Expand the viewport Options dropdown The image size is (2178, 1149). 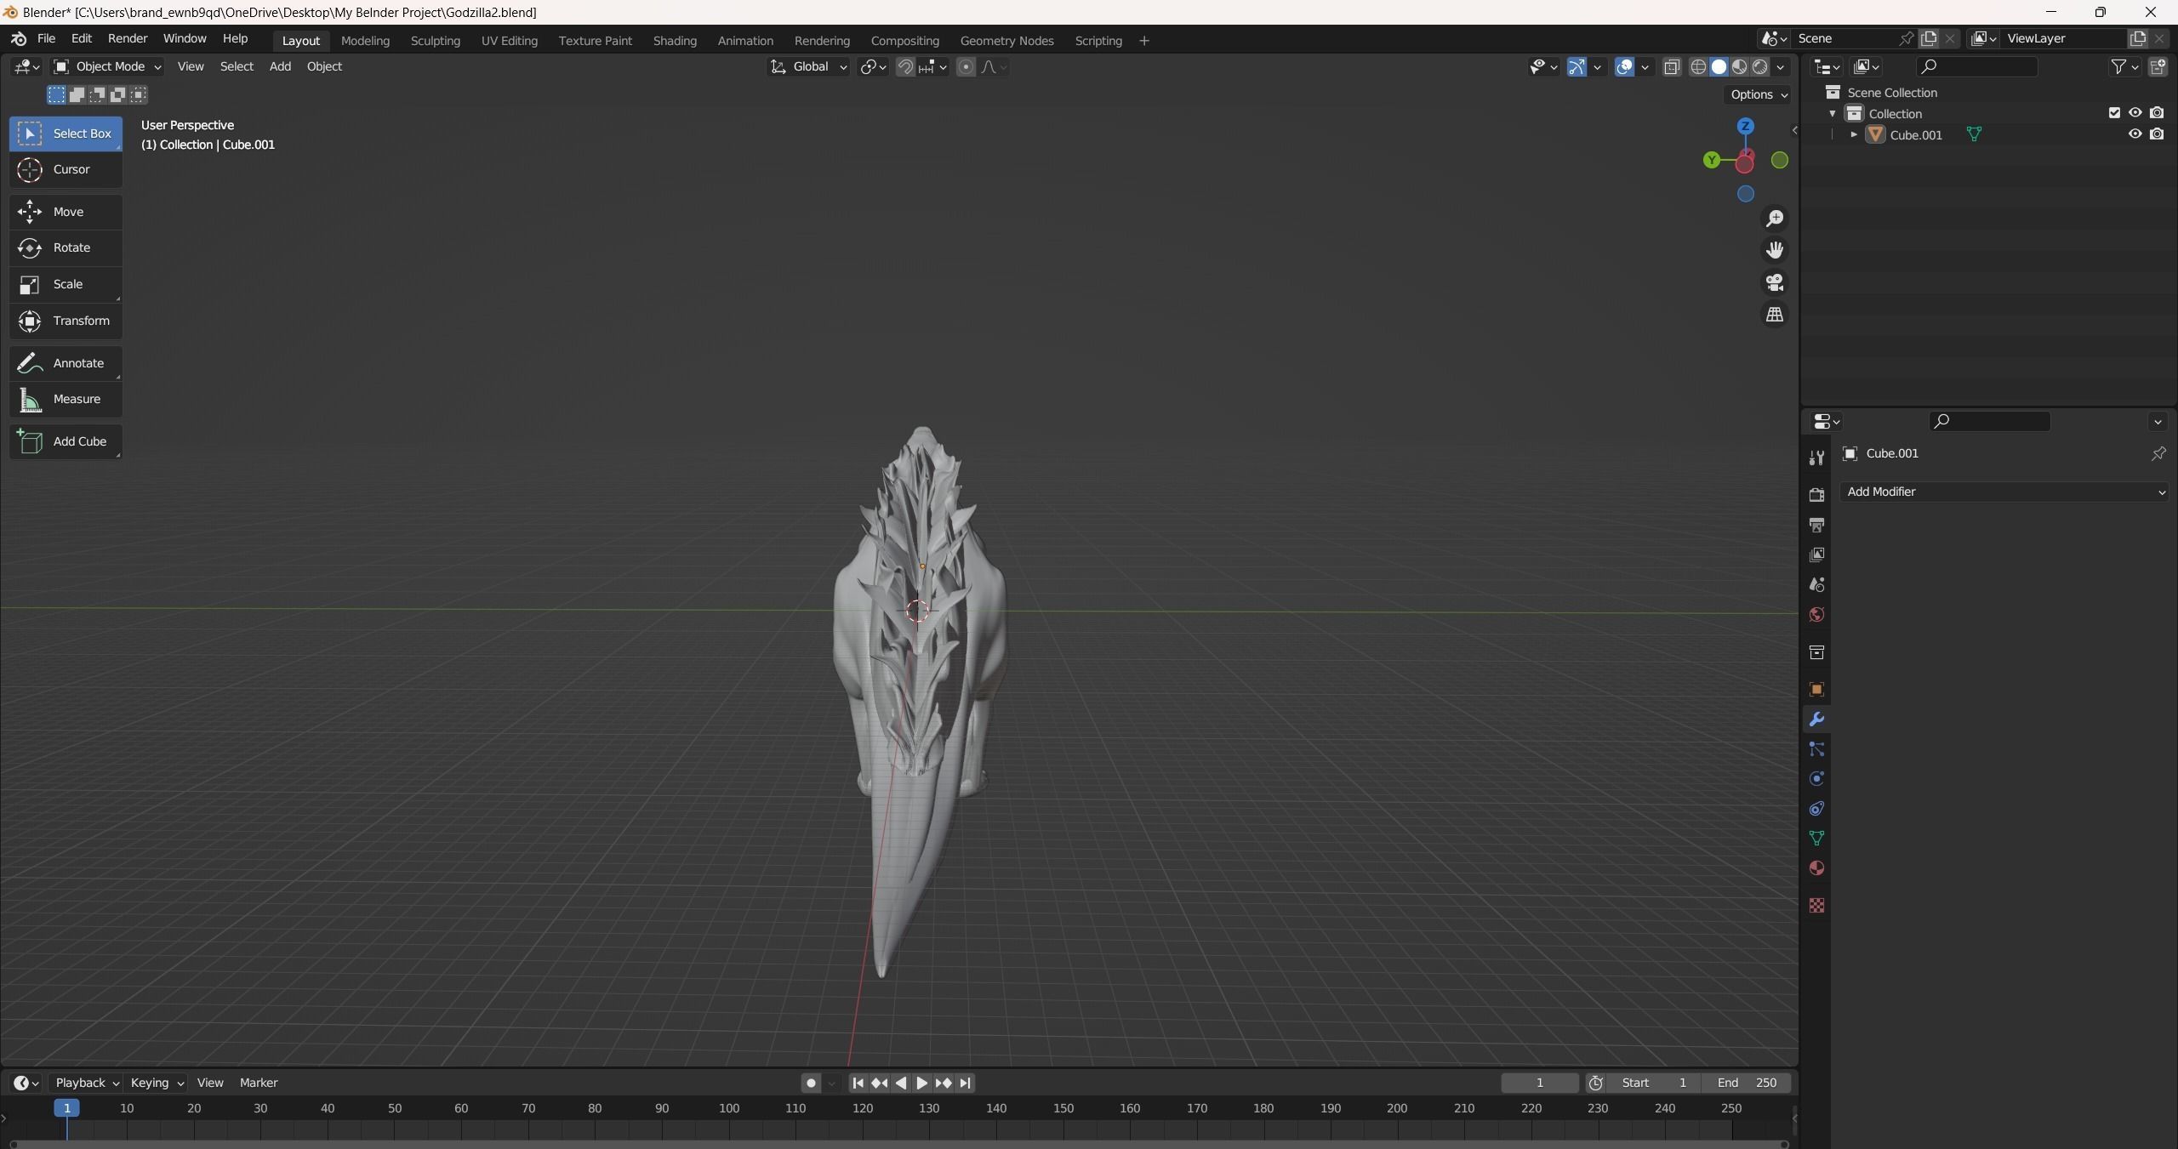[1758, 94]
